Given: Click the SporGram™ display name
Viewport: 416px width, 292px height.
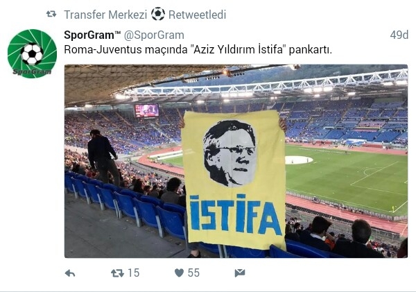Looking at the screenshot, I should click(x=92, y=35).
